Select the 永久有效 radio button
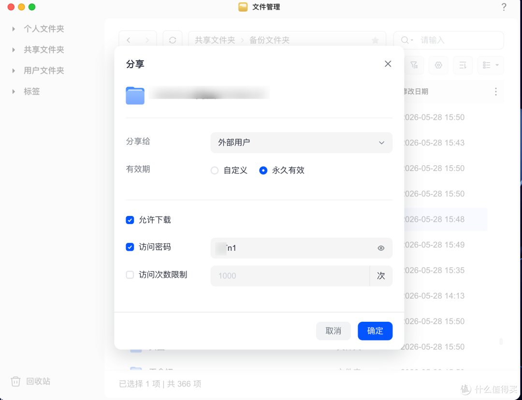This screenshot has height=400, width=522. (263, 171)
